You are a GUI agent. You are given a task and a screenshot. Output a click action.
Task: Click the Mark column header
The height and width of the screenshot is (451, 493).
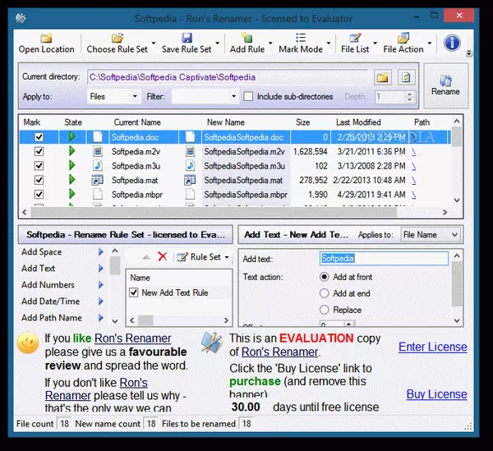pos(32,122)
